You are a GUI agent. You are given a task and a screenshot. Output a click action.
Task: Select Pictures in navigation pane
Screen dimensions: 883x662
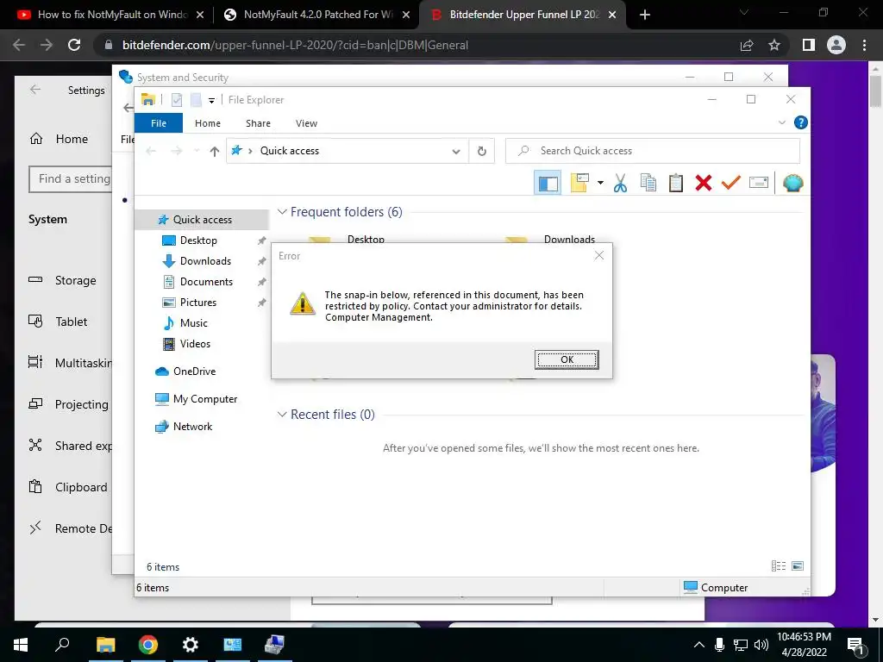point(198,303)
